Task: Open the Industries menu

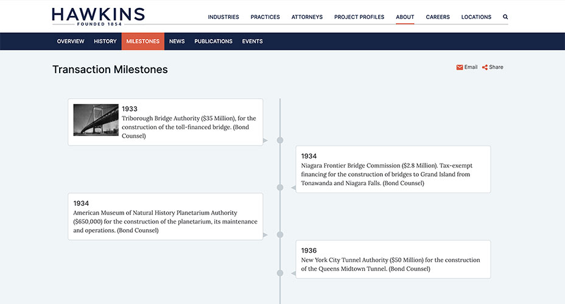Action: 223,17
